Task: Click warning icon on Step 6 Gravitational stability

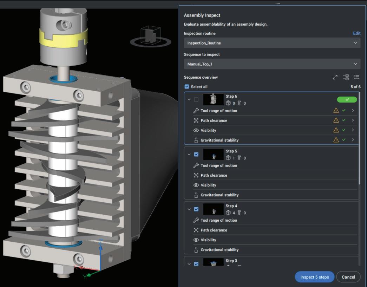Action: pos(336,140)
